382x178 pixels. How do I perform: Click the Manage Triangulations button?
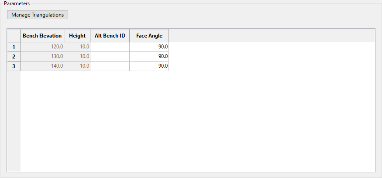(x=38, y=15)
